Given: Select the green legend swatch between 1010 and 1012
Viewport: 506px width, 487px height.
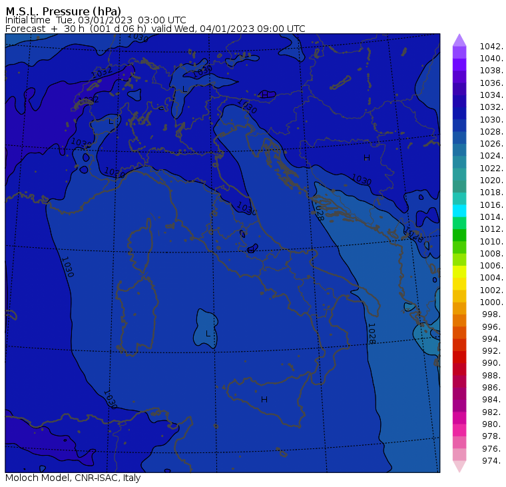Looking at the screenshot, I should pos(459,235).
